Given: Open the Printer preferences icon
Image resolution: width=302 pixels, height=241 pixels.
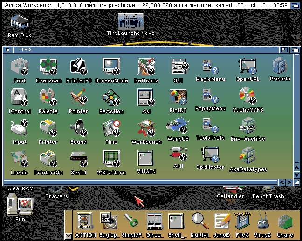Looking at the screenshot, I should pos(48,128).
